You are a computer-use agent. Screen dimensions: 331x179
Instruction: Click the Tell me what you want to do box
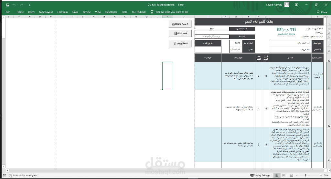tap(172, 12)
